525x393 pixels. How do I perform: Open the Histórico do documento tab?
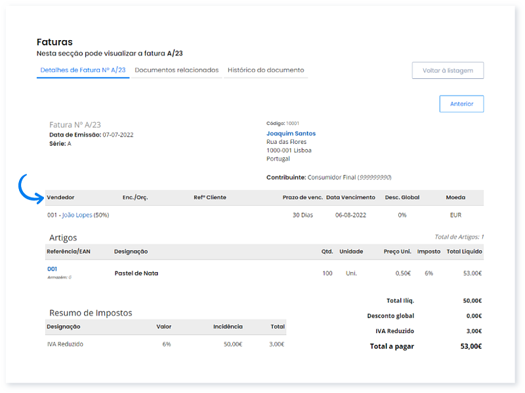266,70
